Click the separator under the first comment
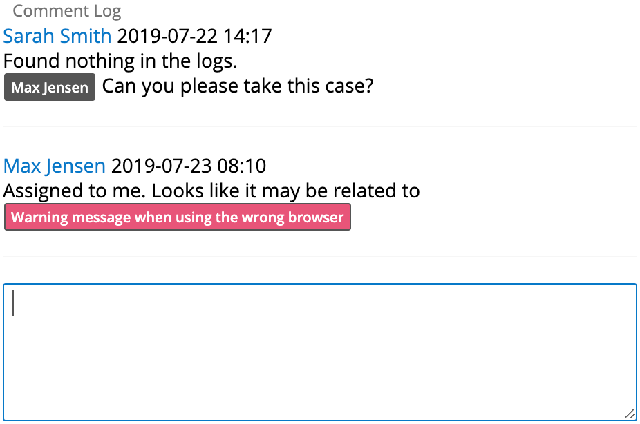The image size is (640, 424). [x=320, y=126]
